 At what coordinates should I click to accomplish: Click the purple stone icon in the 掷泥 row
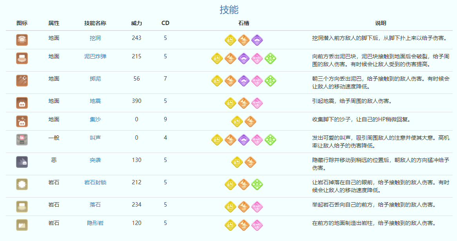tap(244, 81)
